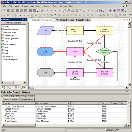Click the previous-record arrow in toolbar

point(51,11)
